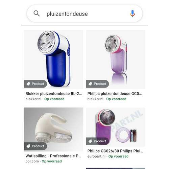Open the Philips GC026/30 Philips Plui... title link
The height and width of the screenshot is (169, 169).
tap(115, 151)
